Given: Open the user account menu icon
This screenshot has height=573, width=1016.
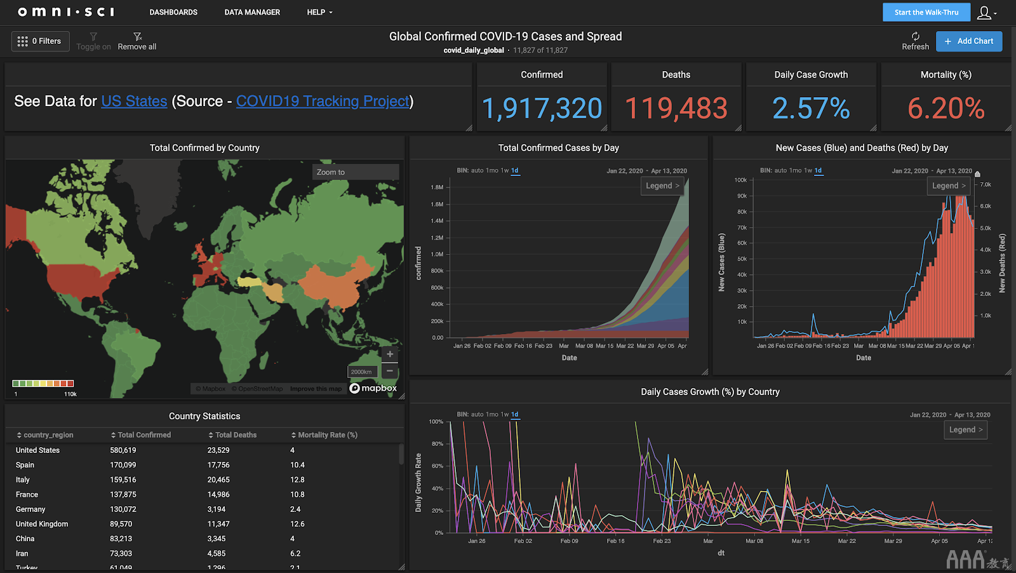Looking at the screenshot, I should click(x=986, y=12).
